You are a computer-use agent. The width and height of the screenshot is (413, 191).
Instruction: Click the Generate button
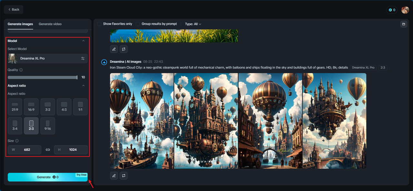pyautogui.click(x=48, y=177)
